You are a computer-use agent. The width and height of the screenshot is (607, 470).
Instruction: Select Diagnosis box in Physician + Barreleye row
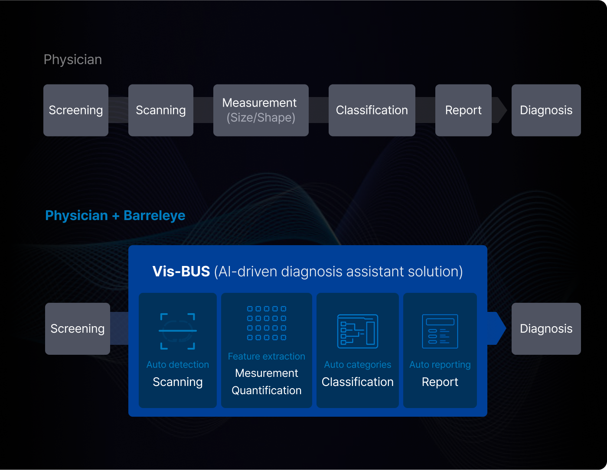546,328
